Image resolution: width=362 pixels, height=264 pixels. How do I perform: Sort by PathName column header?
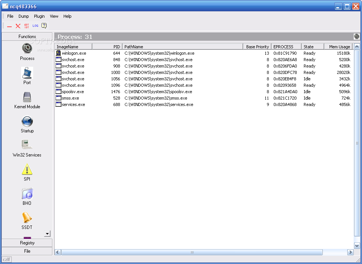coord(183,47)
